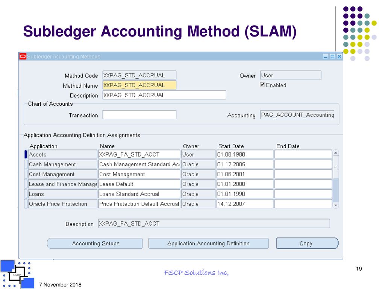Click the XXPAG_FA_STD_ACCT name cell
This screenshot has height=289, width=385.
point(139,154)
